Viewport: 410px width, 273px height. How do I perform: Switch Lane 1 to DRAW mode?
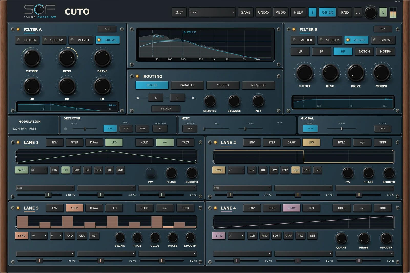94,143
